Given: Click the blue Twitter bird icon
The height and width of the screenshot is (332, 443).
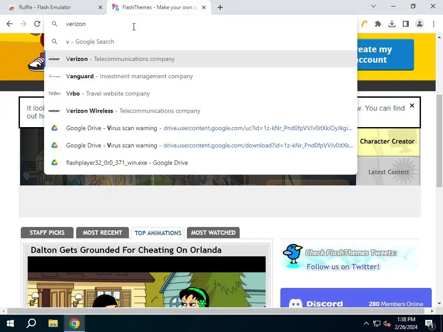Looking at the screenshot, I should (293, 254).
